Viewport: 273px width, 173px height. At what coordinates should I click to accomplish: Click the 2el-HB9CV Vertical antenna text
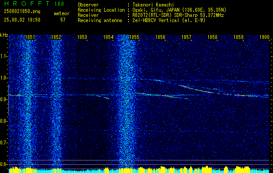pos(169,20)
